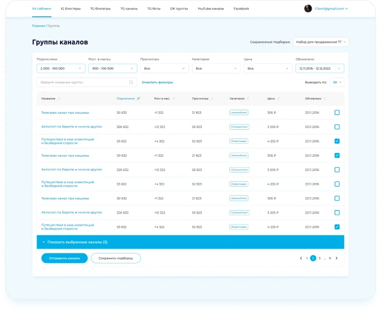The height and width of the screenshot is (311, 381).
Task: Click the user avatar in the header
Action: 308,9
